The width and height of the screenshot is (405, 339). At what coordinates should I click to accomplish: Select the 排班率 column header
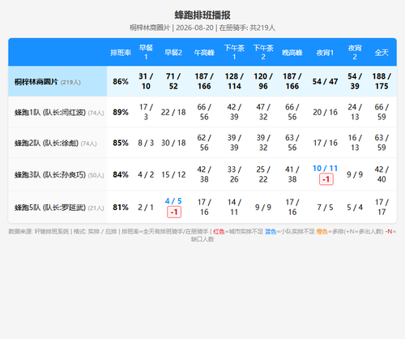(x=121, y=53)
